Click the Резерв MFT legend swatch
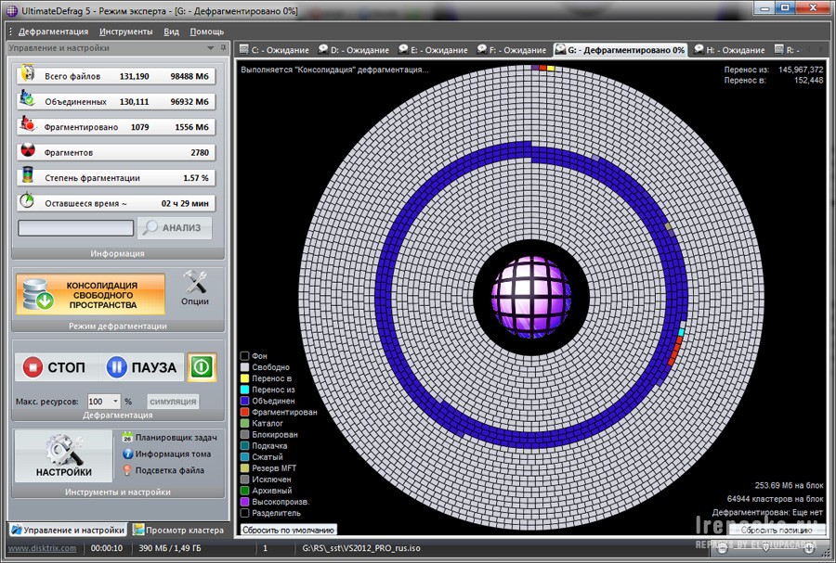 (x=244, y=467)
